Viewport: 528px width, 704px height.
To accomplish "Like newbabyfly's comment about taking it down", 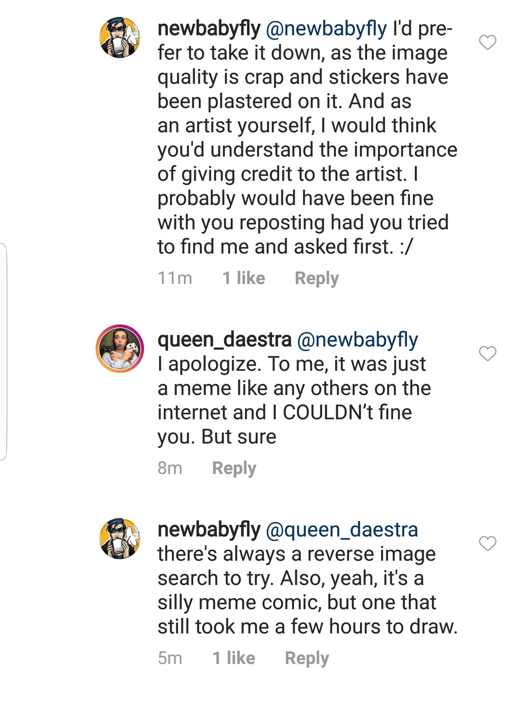I will coord(488,42).
